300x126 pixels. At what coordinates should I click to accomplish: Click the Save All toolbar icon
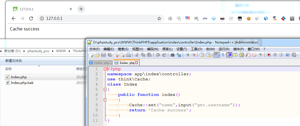pos(110,55)
